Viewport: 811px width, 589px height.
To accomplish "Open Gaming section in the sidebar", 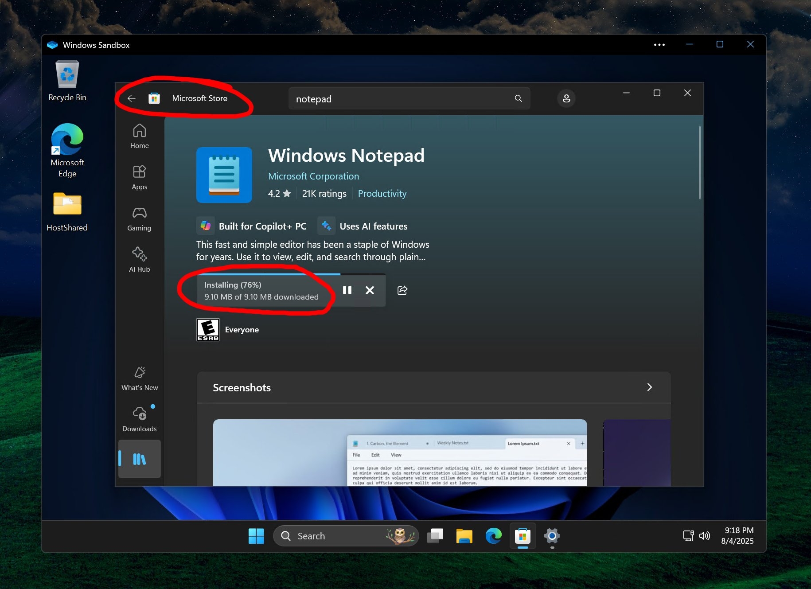I will [x=139, y=218].
